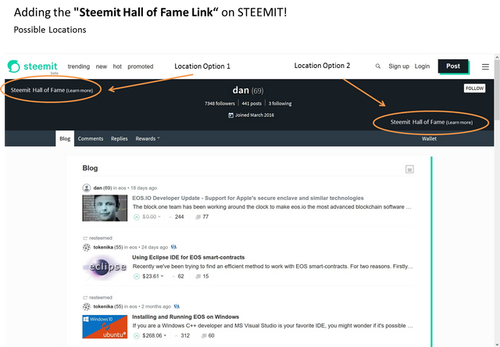Click tokenika avatar on the Eclipse post

click(87, 247)
